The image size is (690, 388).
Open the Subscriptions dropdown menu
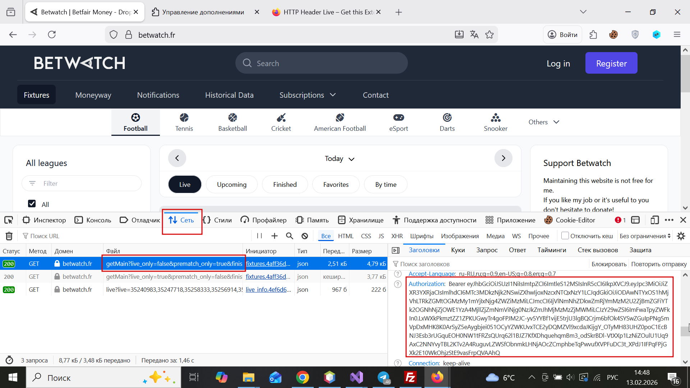tap(307, 95)
